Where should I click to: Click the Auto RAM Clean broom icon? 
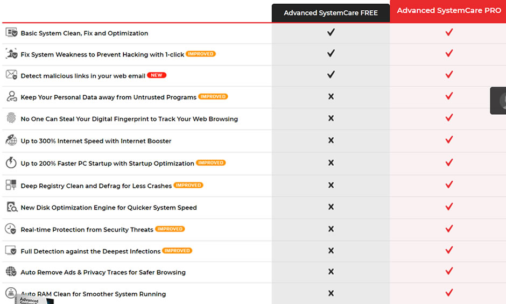click(11, 293)
